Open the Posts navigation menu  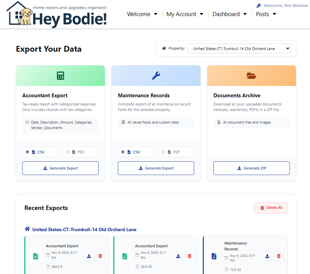click(x=266, y=14)
